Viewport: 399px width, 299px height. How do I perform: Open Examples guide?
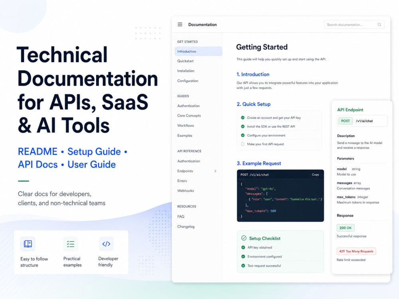coord(185,136)
